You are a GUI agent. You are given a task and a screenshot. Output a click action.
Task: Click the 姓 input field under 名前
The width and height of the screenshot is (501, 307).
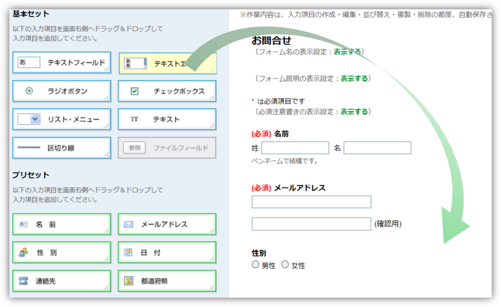(295, 147)
